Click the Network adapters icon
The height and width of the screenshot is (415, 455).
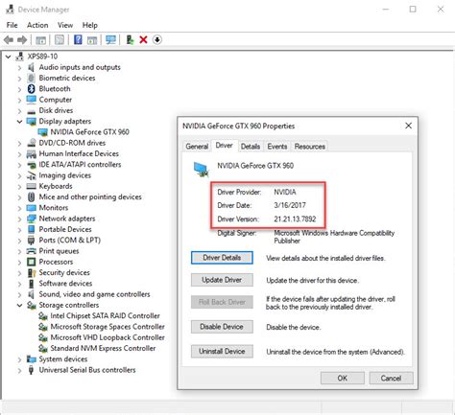(x=31, y=219)
